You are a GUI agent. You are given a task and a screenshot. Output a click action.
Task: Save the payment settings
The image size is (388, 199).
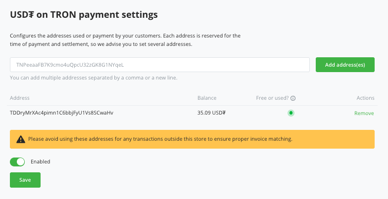pos(25,180)
